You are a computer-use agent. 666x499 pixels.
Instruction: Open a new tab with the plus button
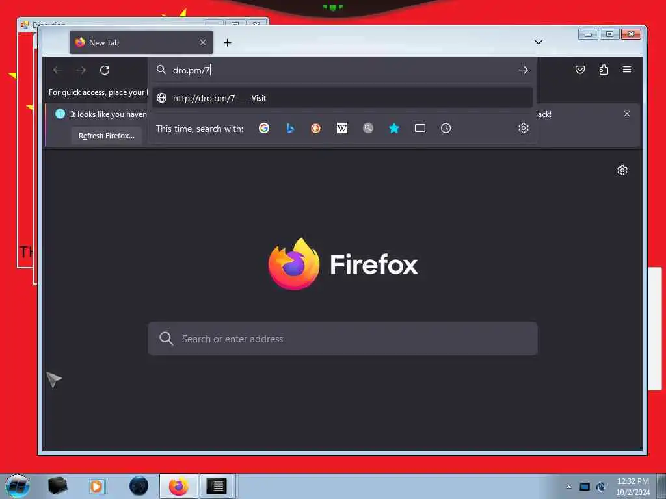pyautogui.click(x=227, y=42)
